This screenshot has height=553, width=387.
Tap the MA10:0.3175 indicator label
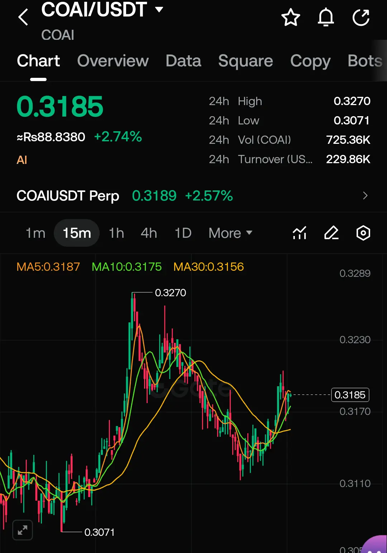click(x=127, y=267)
